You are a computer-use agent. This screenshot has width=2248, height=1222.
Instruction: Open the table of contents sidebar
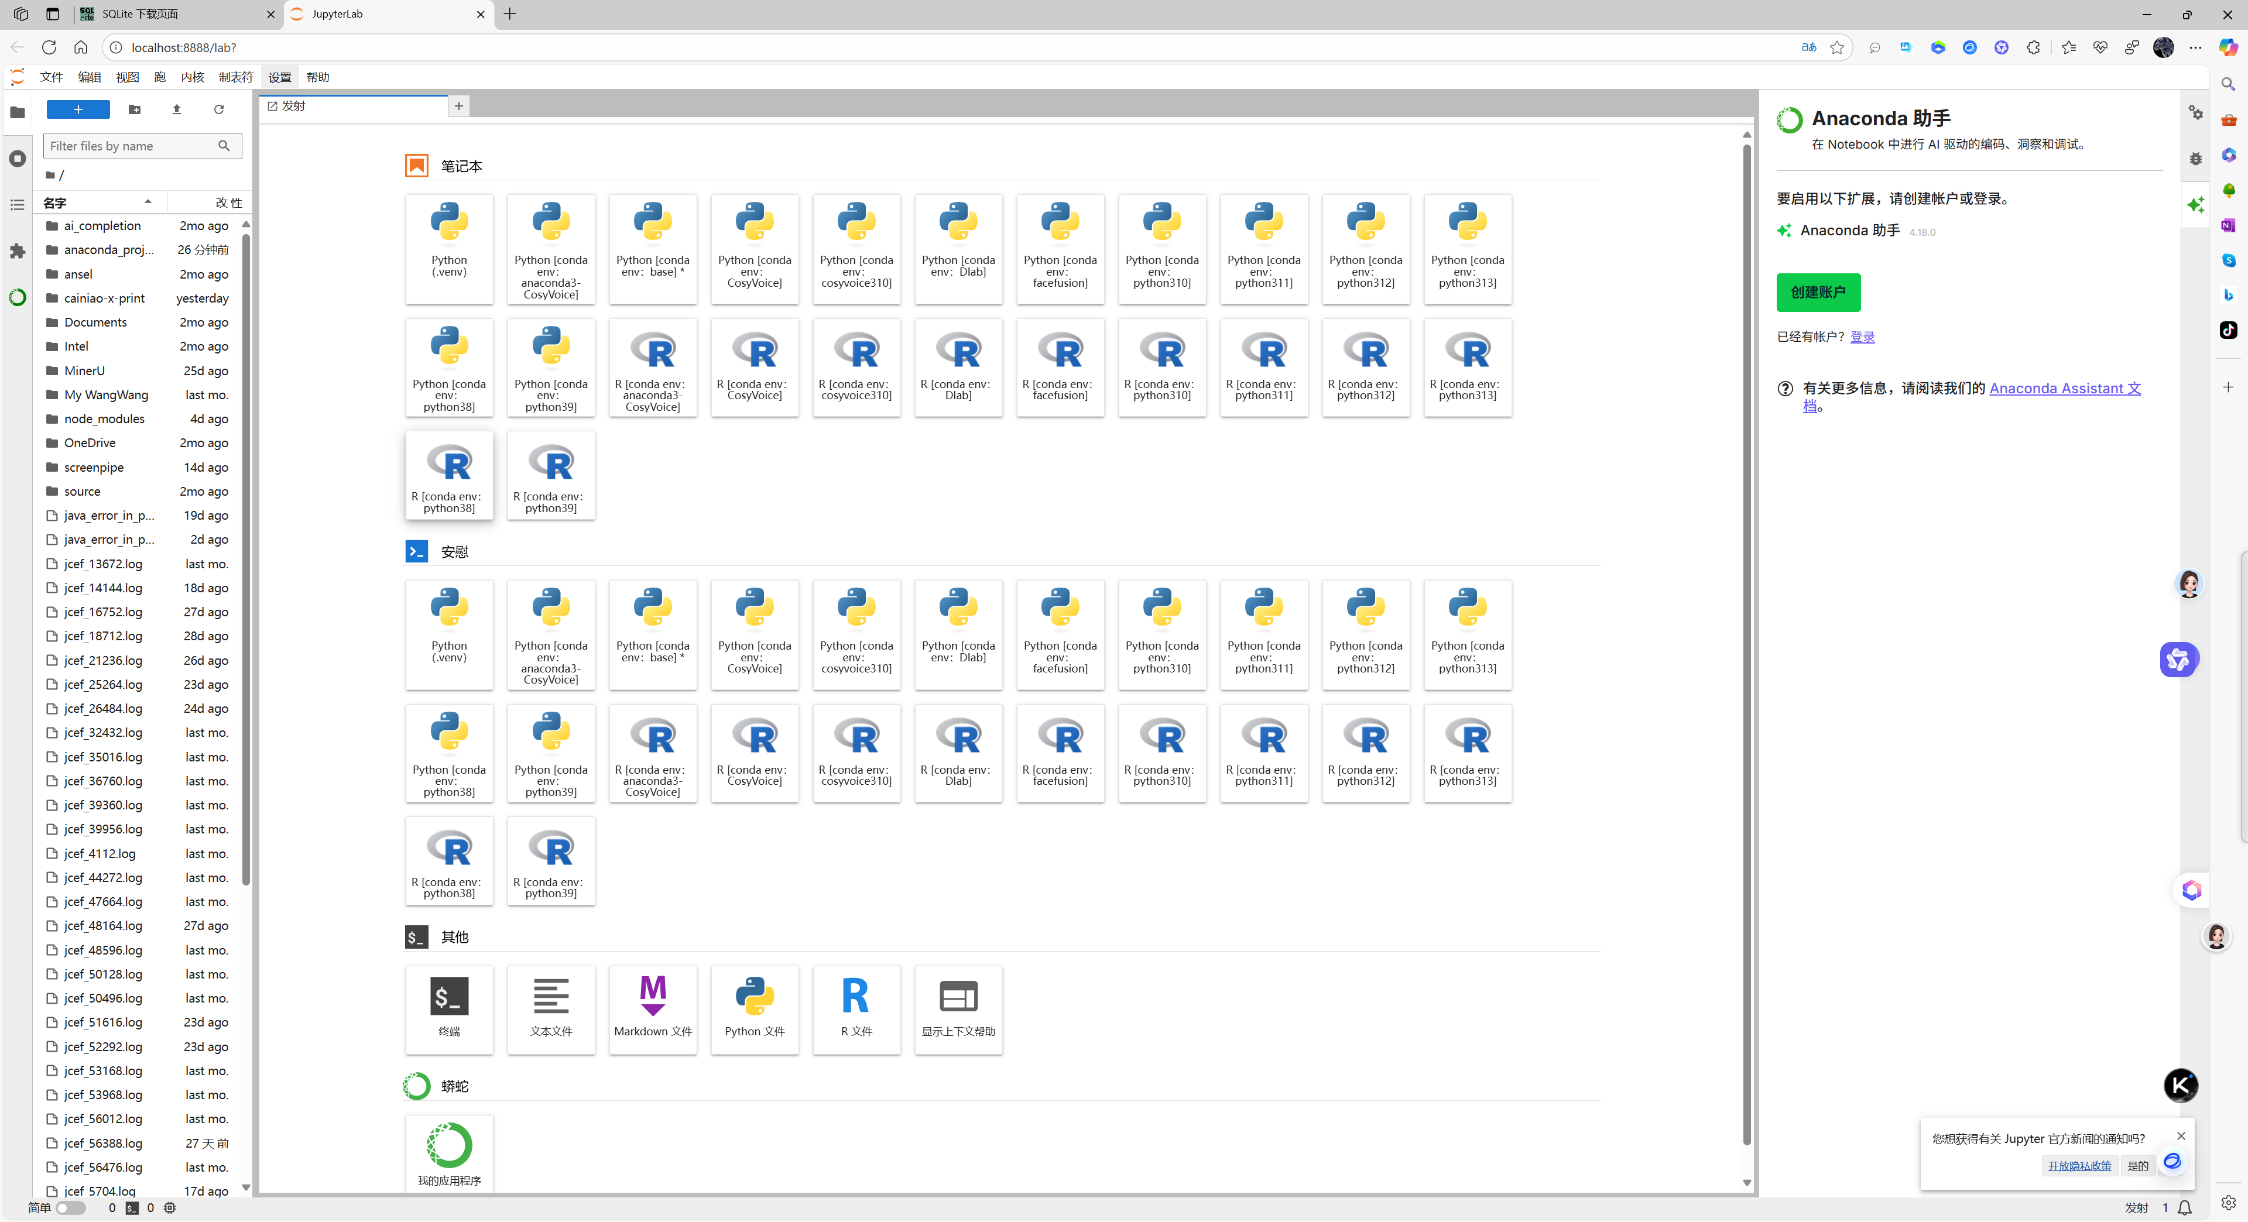point(18,205)
